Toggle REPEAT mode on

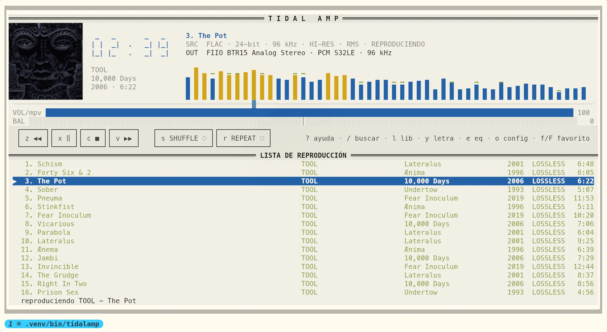243,138
